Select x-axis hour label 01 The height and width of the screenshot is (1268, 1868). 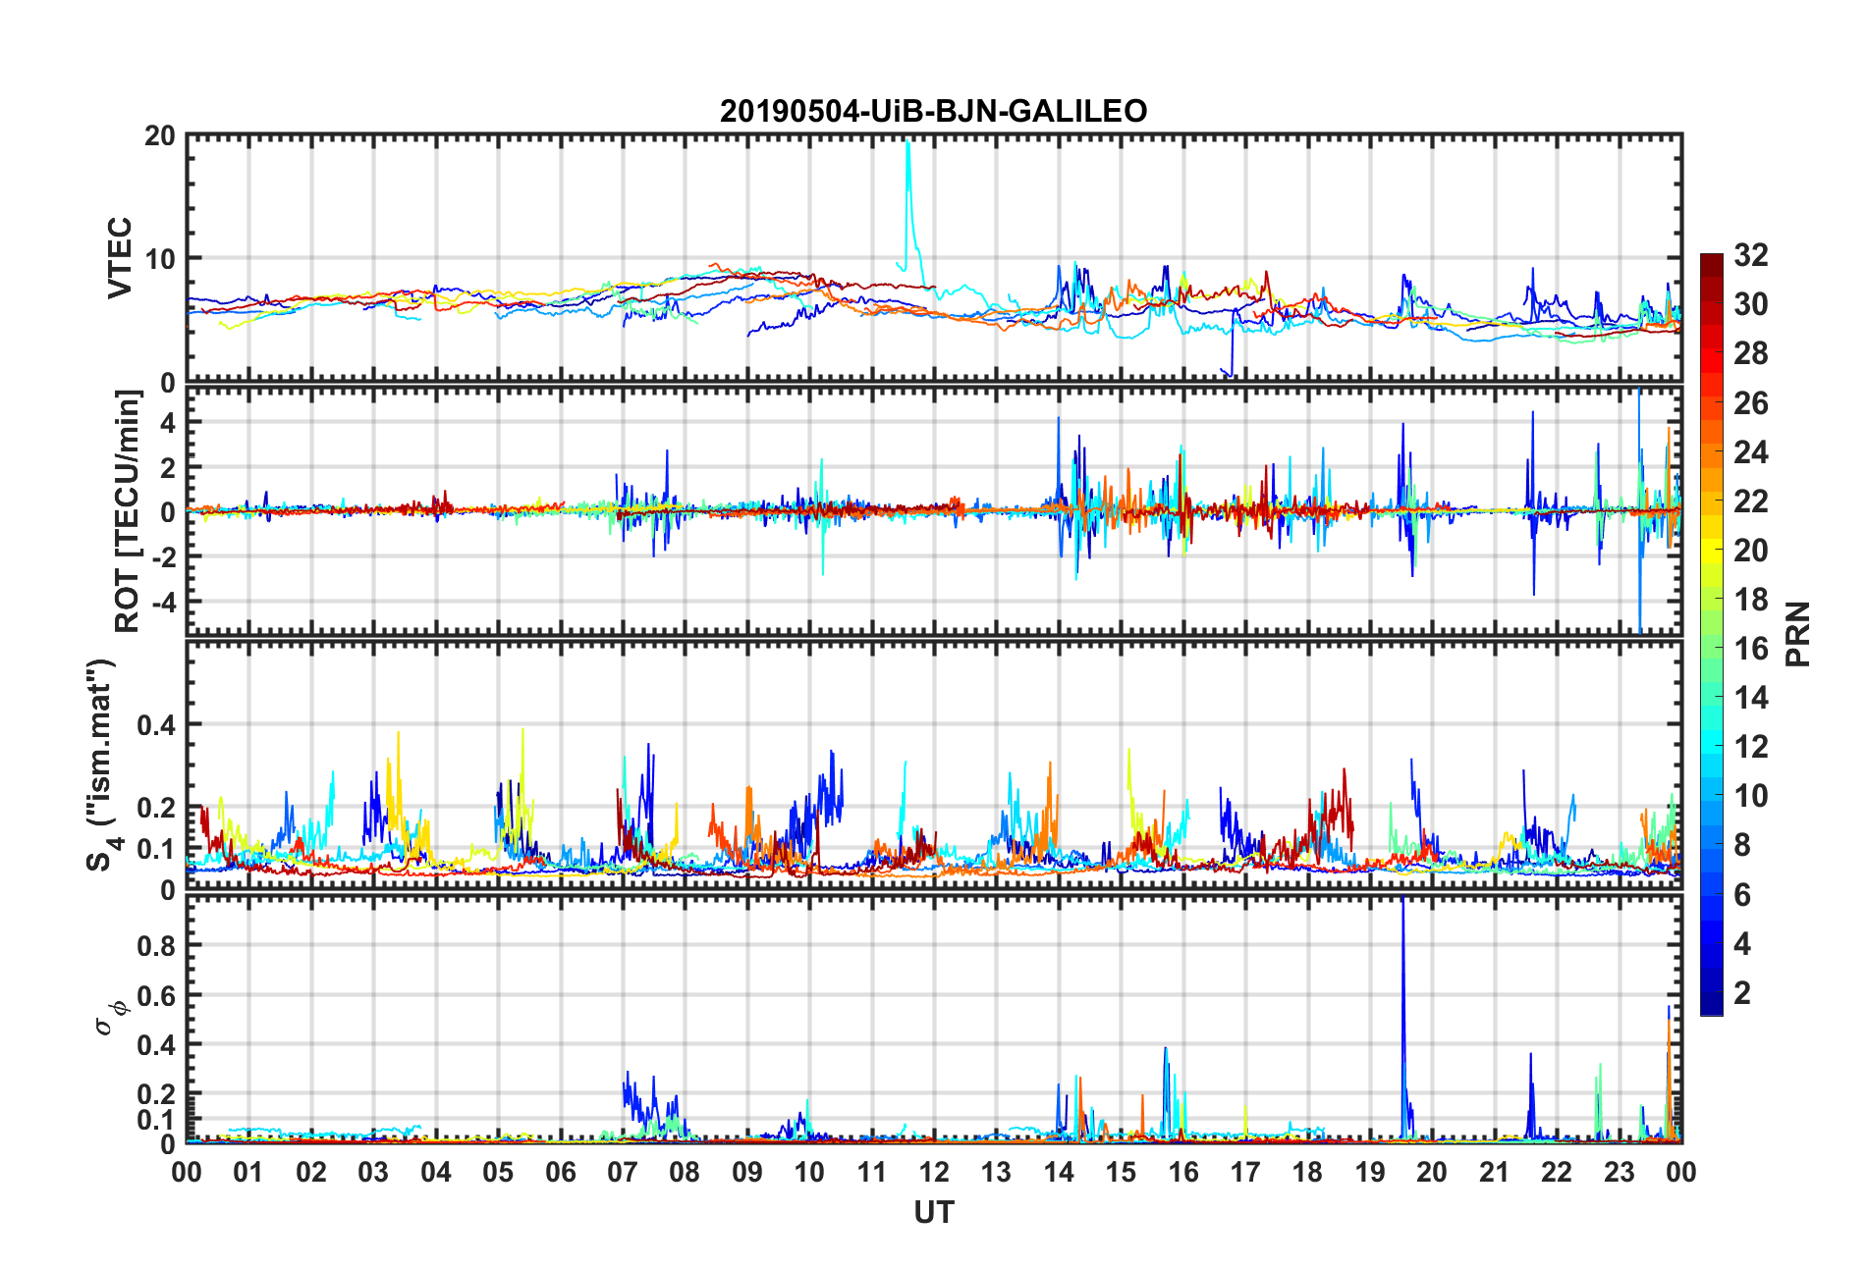pos(248,1172)
